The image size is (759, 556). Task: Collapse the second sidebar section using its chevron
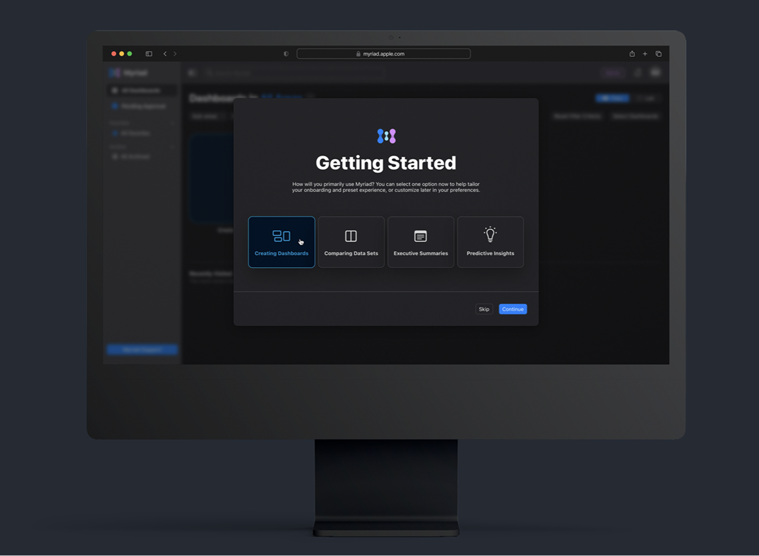click(x=172, y=146)
